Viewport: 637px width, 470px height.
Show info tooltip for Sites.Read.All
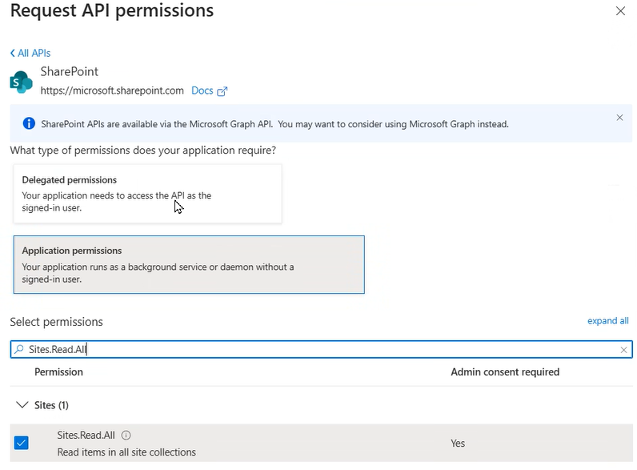coord(126,436)
